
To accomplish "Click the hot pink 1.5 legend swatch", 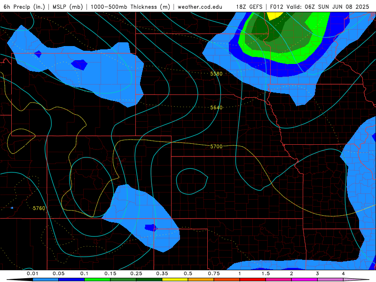I will pos(279,280).
